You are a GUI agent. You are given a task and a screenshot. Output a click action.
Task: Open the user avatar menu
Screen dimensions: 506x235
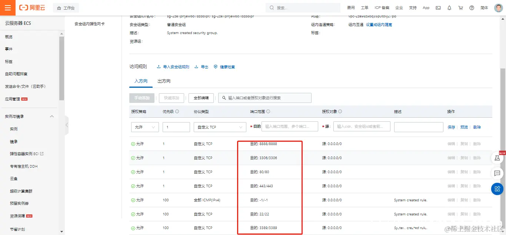499,8
